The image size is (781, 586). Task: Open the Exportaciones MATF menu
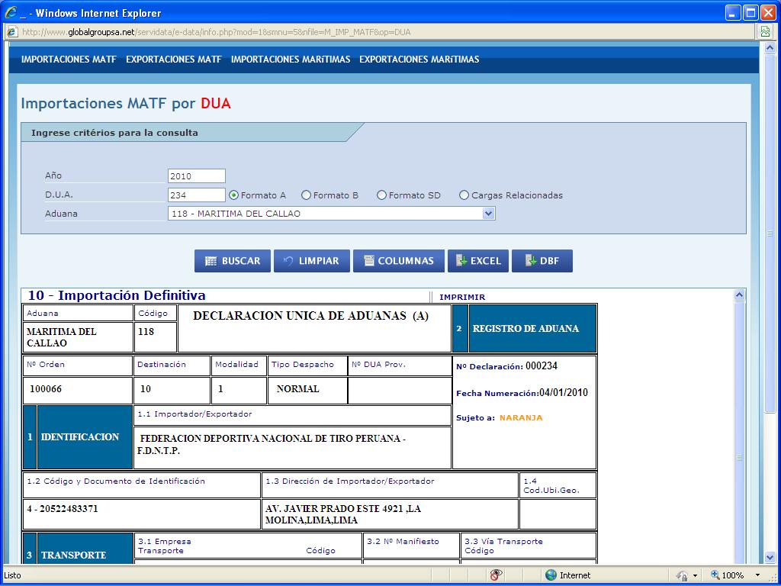click(x=173, y=60)
